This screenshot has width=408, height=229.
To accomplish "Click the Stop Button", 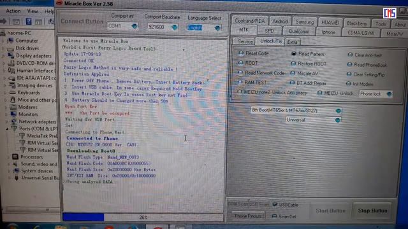I will pyautogui.click(x=372, y=211).
